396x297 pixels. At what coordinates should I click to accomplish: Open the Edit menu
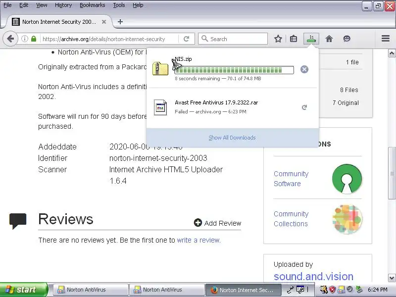tap(24, 5)
